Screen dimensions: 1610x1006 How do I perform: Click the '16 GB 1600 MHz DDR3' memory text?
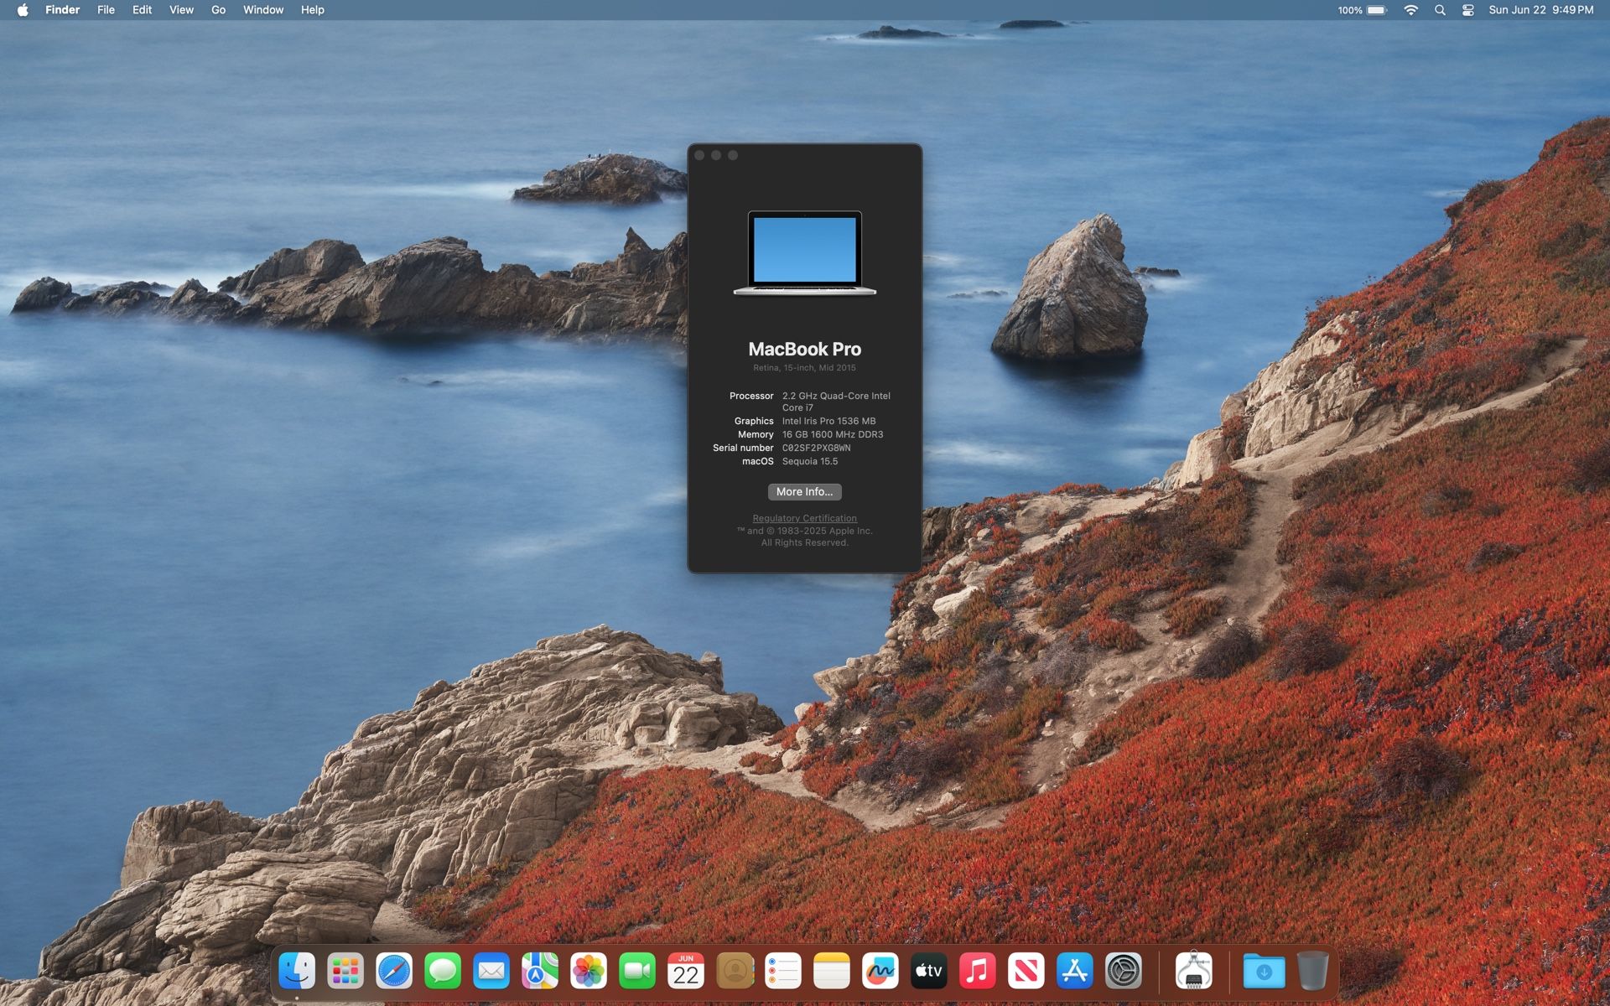(833, 434)
